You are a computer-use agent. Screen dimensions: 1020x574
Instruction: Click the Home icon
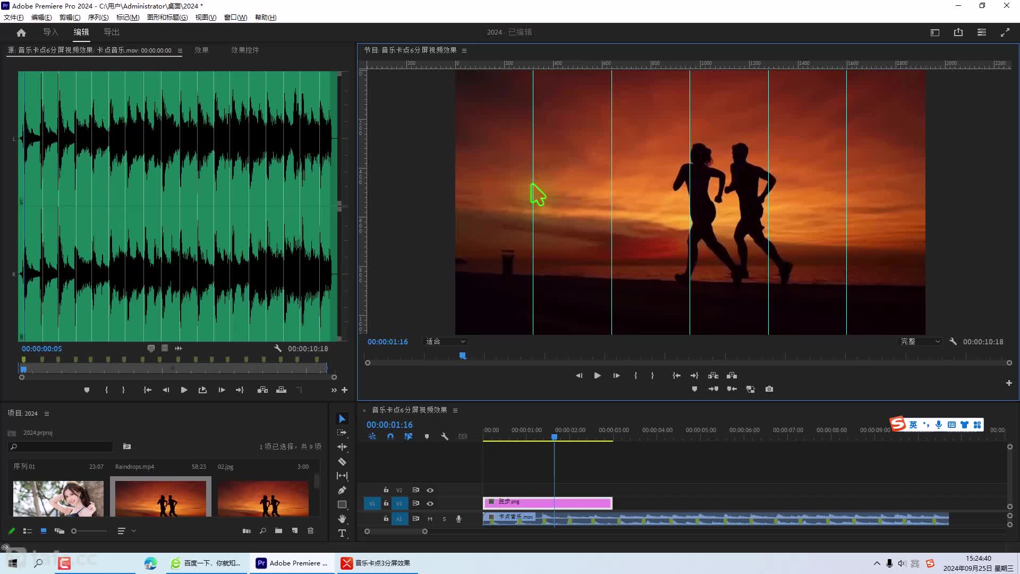(x=21, y=32)
